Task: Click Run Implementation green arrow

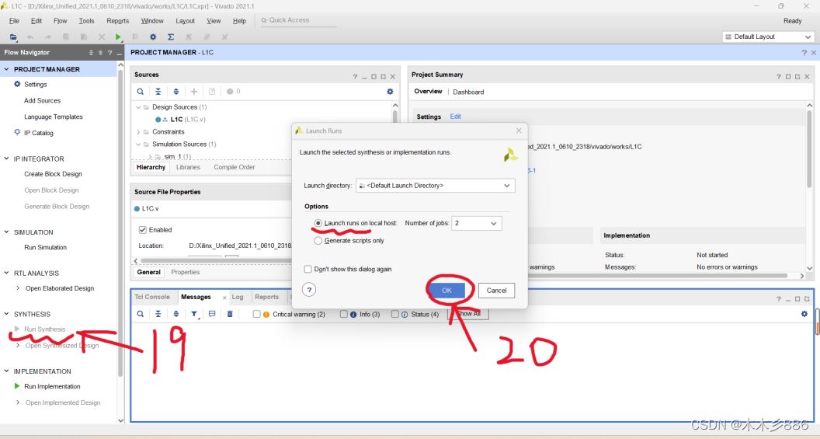Action: point(17,386)
